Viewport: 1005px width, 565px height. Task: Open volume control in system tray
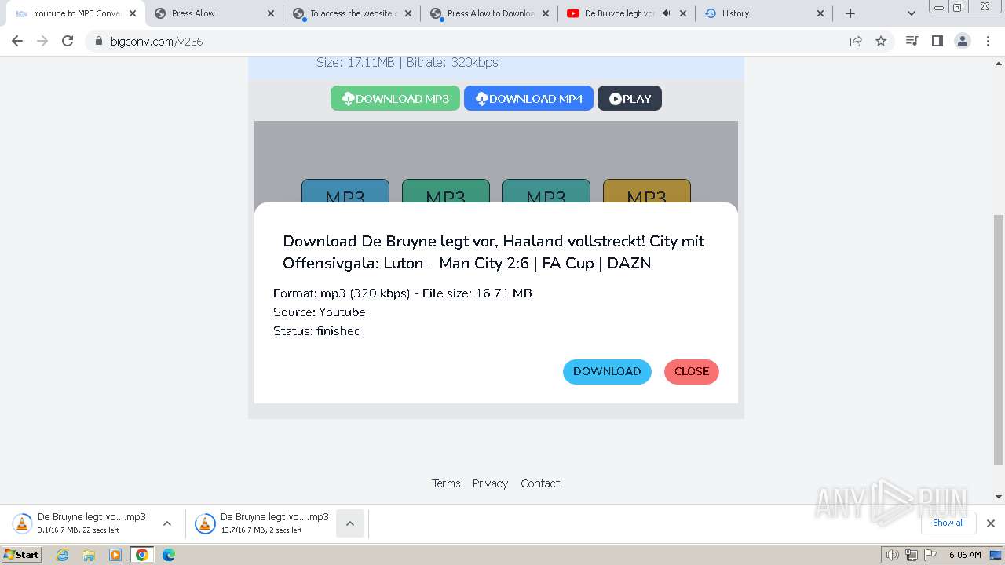click(892, 555)
